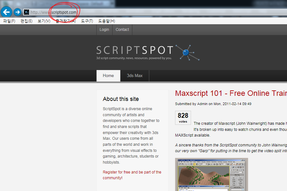Open the 보기(V) menu

click(x=44, y=21)
